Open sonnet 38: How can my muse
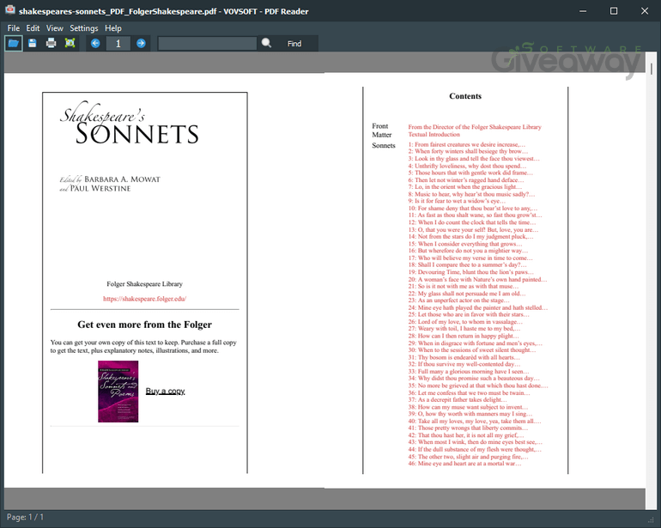Image resolution: width=661 pixels, height=528 pixels. click(468, 407)
